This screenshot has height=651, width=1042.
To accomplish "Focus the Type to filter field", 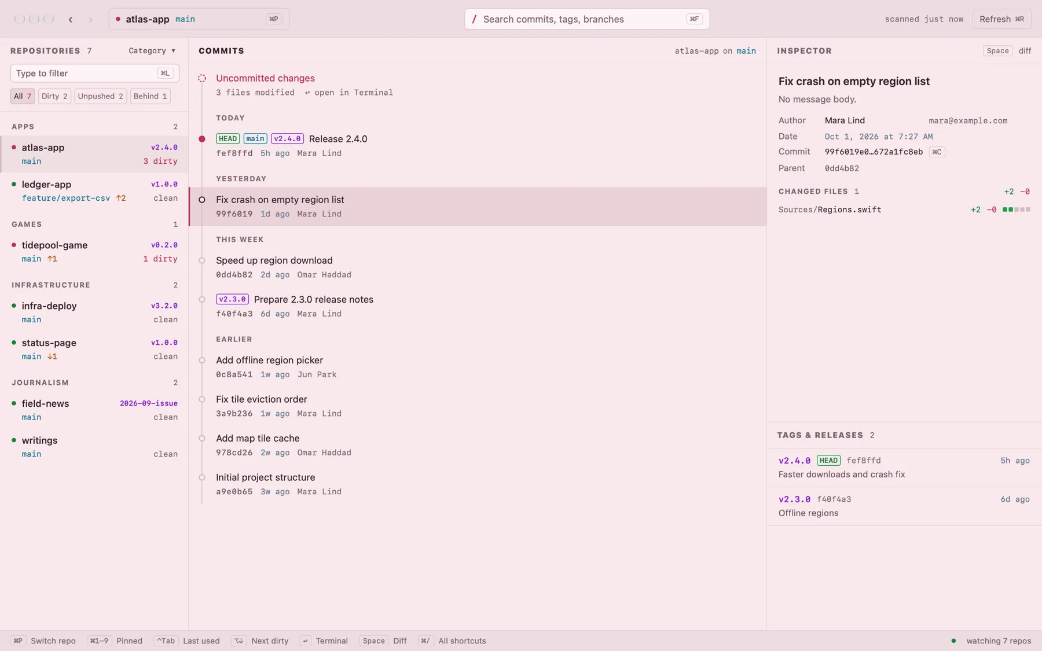I will coord(94,73).
